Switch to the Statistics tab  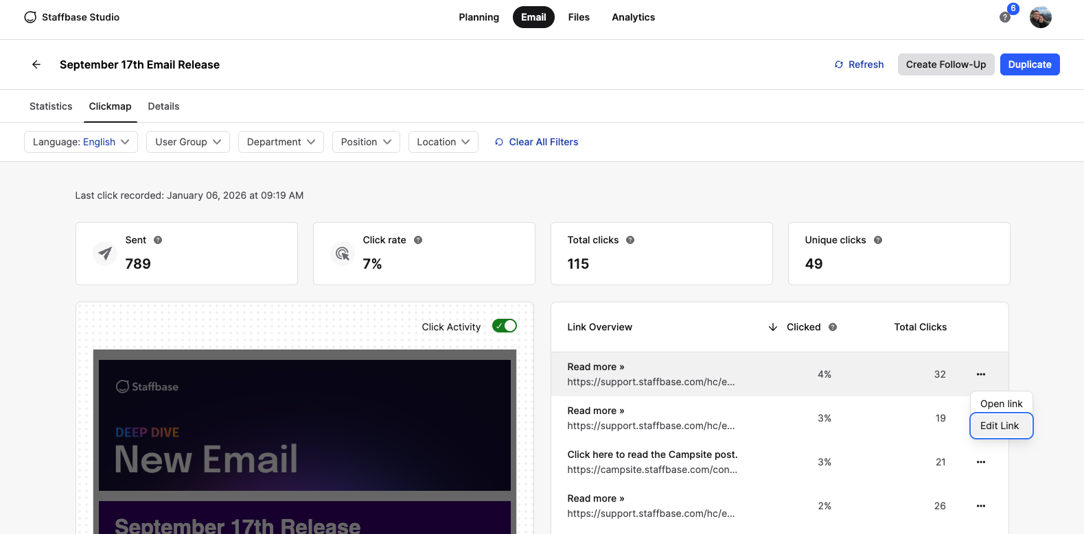(51, 106)
